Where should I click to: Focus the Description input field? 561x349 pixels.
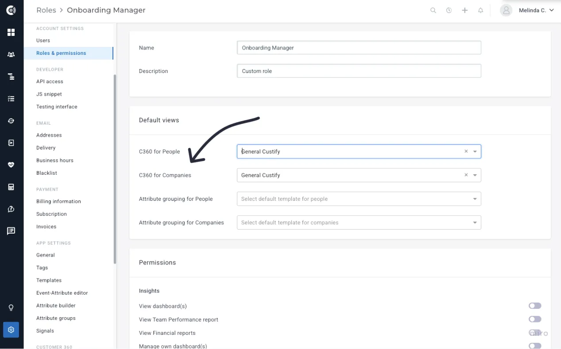pyautogui.click(x=359, y=71)
